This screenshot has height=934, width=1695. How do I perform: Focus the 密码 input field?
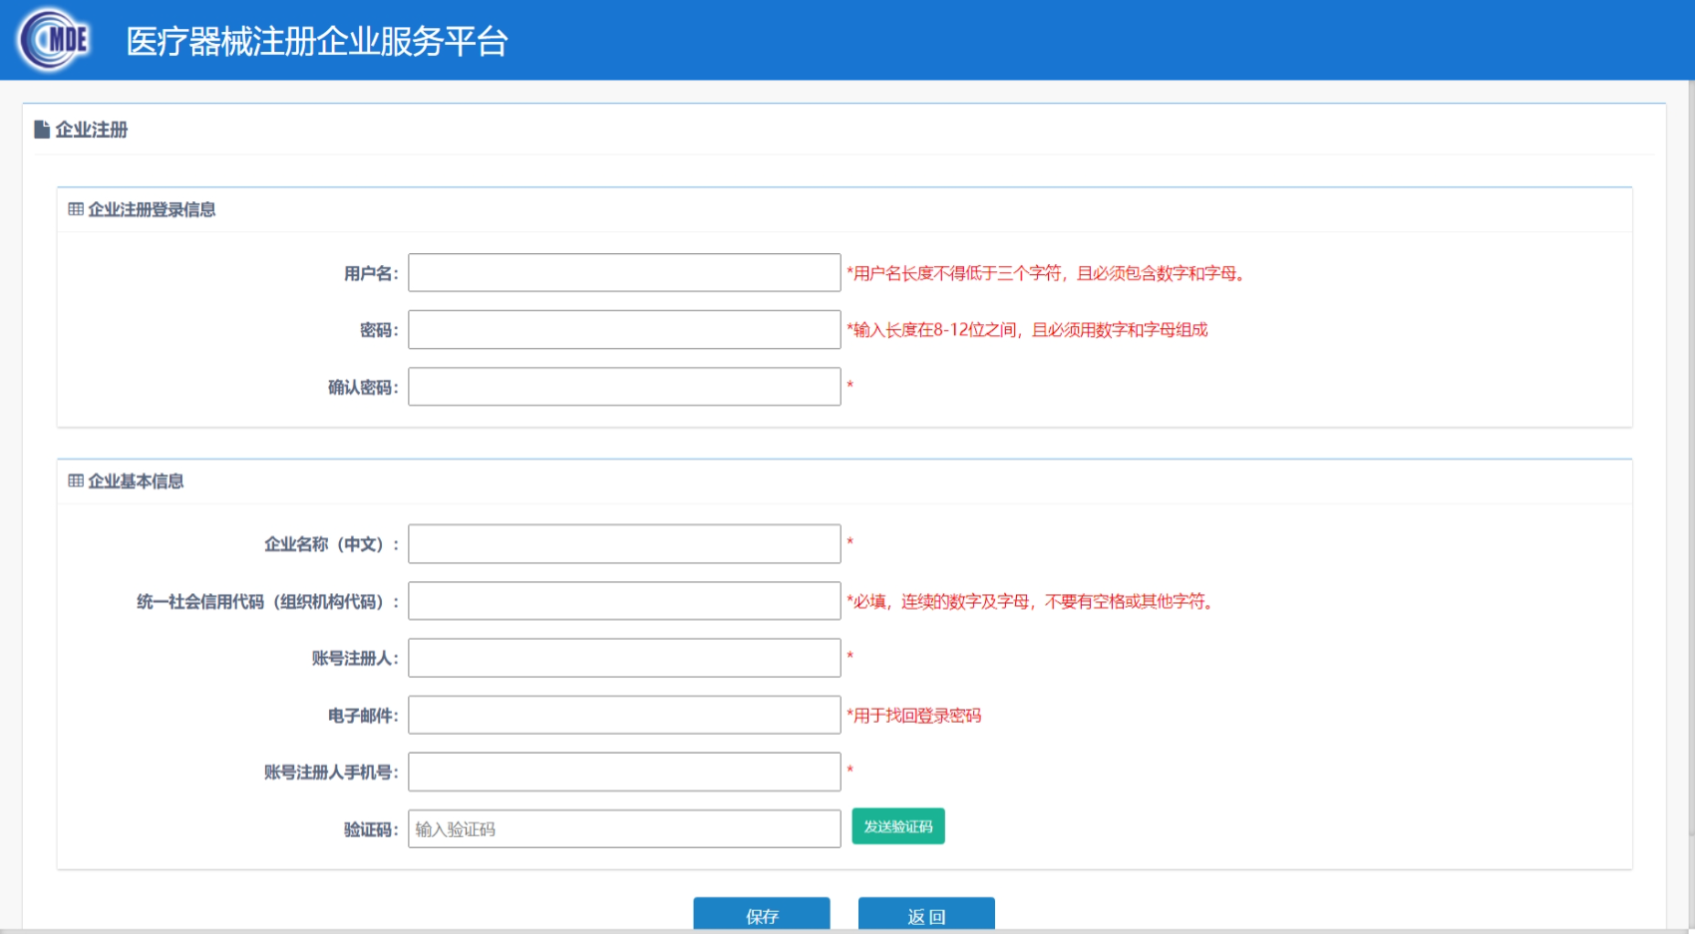[x=624, y=330]
